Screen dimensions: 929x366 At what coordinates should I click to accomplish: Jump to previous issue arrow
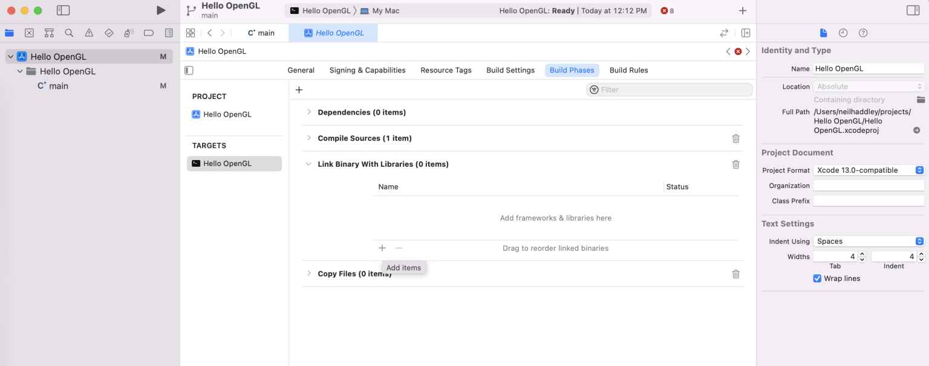[728, 51]
